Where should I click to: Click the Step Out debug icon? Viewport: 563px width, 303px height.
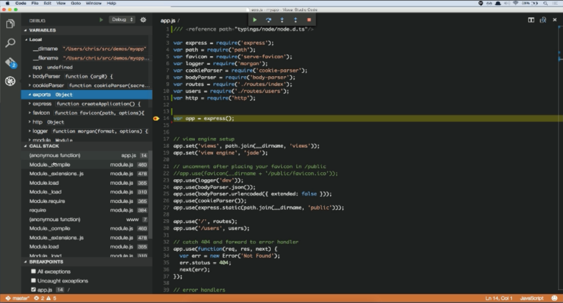pyautogui.click(x=296, y=20)
